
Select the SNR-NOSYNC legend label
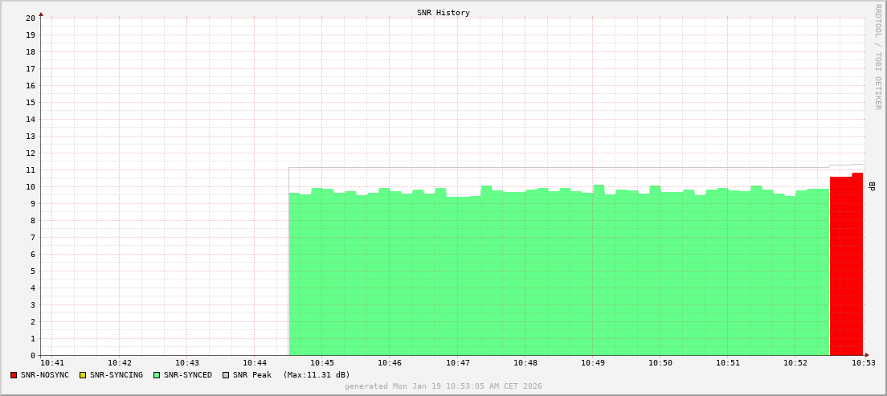(x=45, y=375)
